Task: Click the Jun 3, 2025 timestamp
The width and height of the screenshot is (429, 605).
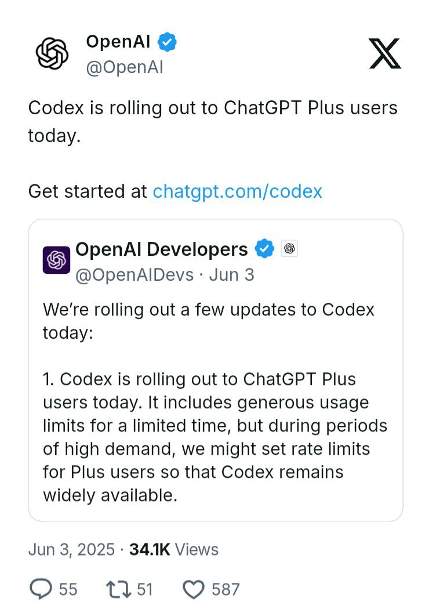Action: pyautogui.click(x=71, y=549)
